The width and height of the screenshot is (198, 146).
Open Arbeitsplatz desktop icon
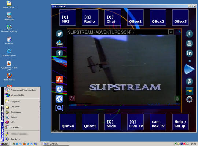[9, 17]
